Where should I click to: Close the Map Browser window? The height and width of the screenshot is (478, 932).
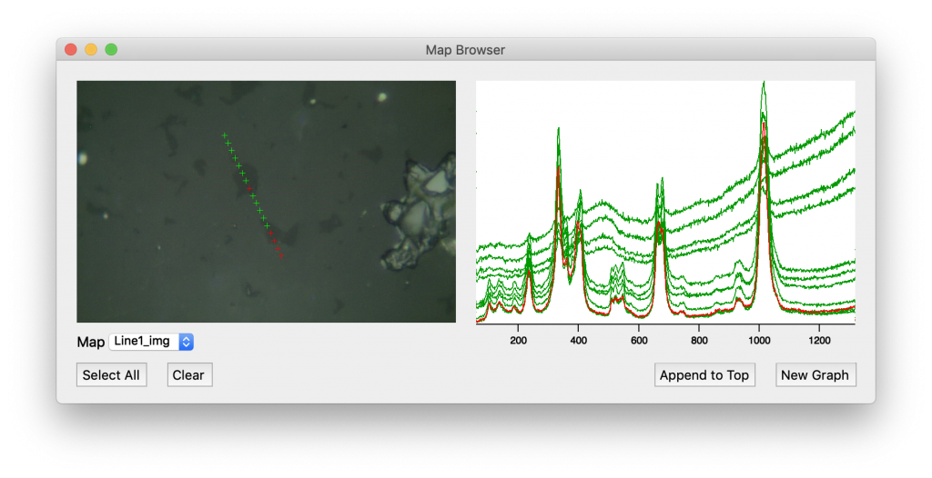[71, 49]
